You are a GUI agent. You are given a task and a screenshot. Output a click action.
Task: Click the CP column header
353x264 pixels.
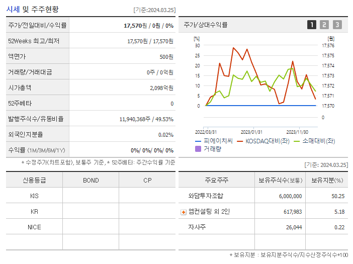coord(147,181)
